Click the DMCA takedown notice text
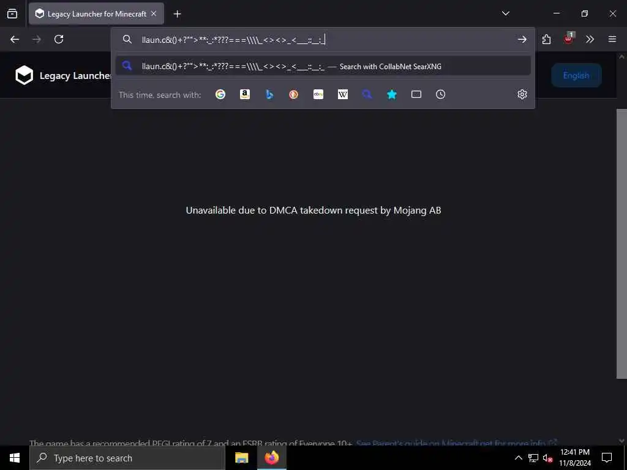Screen dimensions: 627x470 (x=313, y=211)
